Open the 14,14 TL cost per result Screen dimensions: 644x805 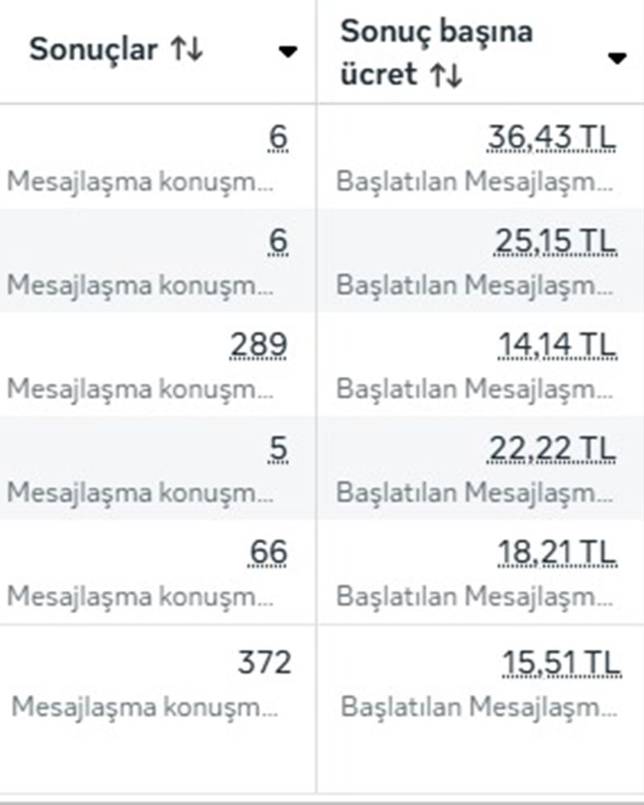[556, 345]
